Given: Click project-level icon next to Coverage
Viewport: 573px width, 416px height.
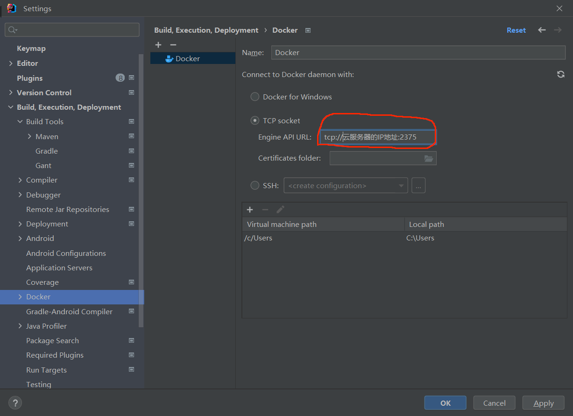Looking at the screenshot, I should coord(131,282).
